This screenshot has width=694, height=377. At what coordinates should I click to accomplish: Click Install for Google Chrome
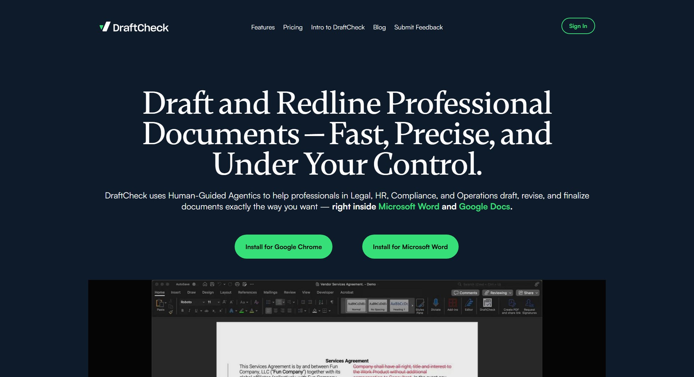(283, 247)
